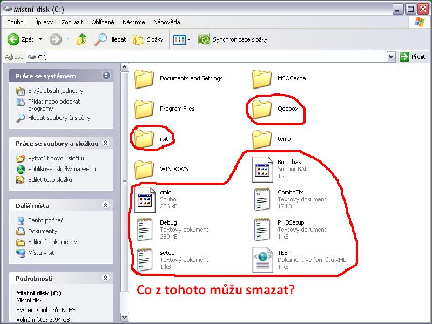The width and height of the screenshot is (432, 324).
Task: Select the cmldr file icon
Action: (x=145, y=200)
